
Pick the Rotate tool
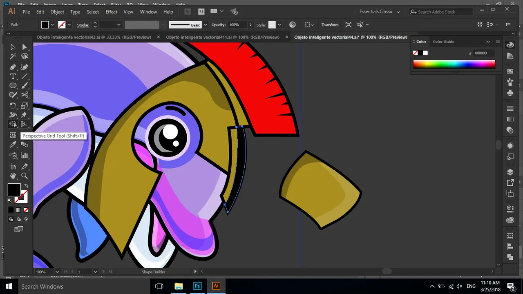[x=13, y=106]
